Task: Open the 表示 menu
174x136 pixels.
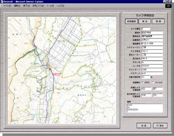Action: (x=26, y=6)
